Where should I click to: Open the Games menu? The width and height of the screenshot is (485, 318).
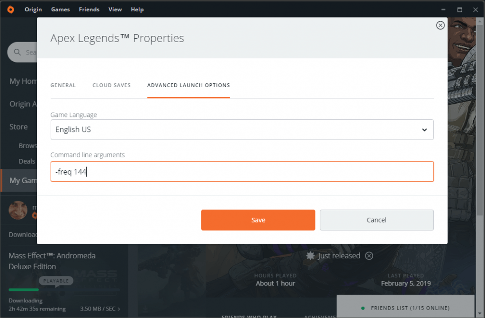(60, 9)
